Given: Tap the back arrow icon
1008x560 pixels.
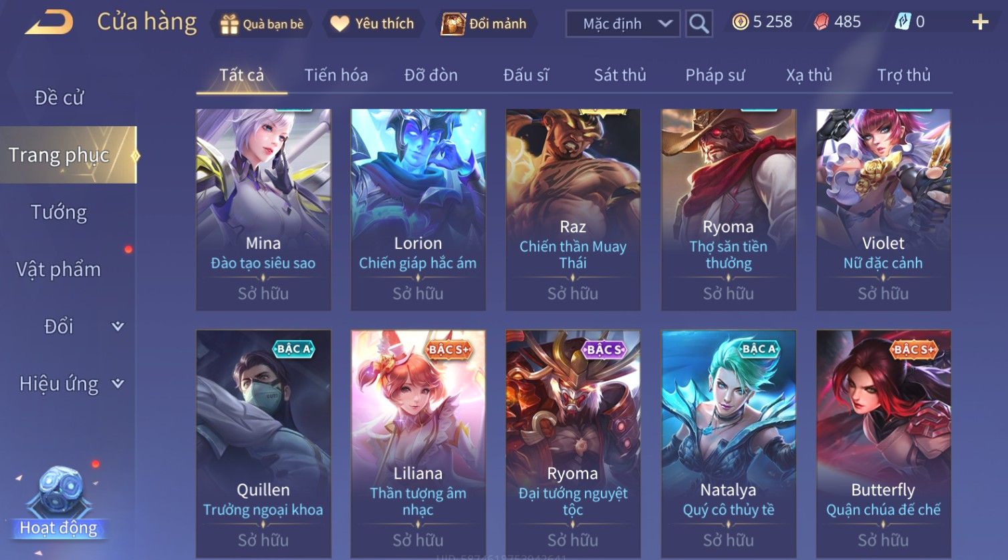Looking at the screenshot, I should point(48,23).
